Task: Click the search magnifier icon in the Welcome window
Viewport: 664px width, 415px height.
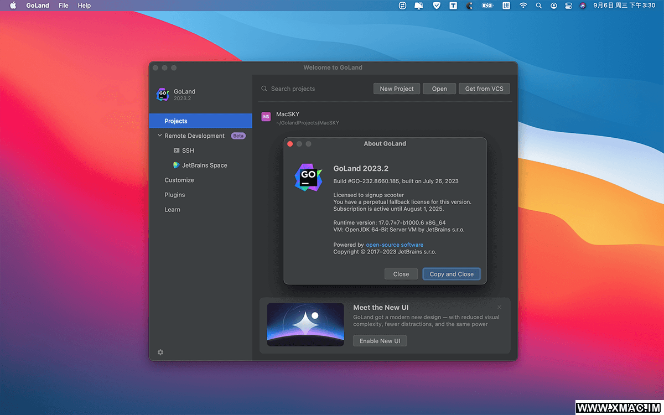Action: pyautogui.click(x=264, y=89)
